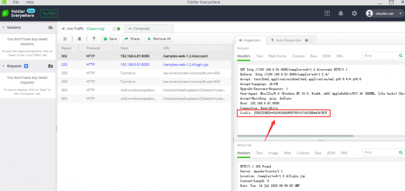The width and height of the screenshot is (405, 191).
Task: Select the Request Web Forms tab
Action: click(x=277, y=56)
